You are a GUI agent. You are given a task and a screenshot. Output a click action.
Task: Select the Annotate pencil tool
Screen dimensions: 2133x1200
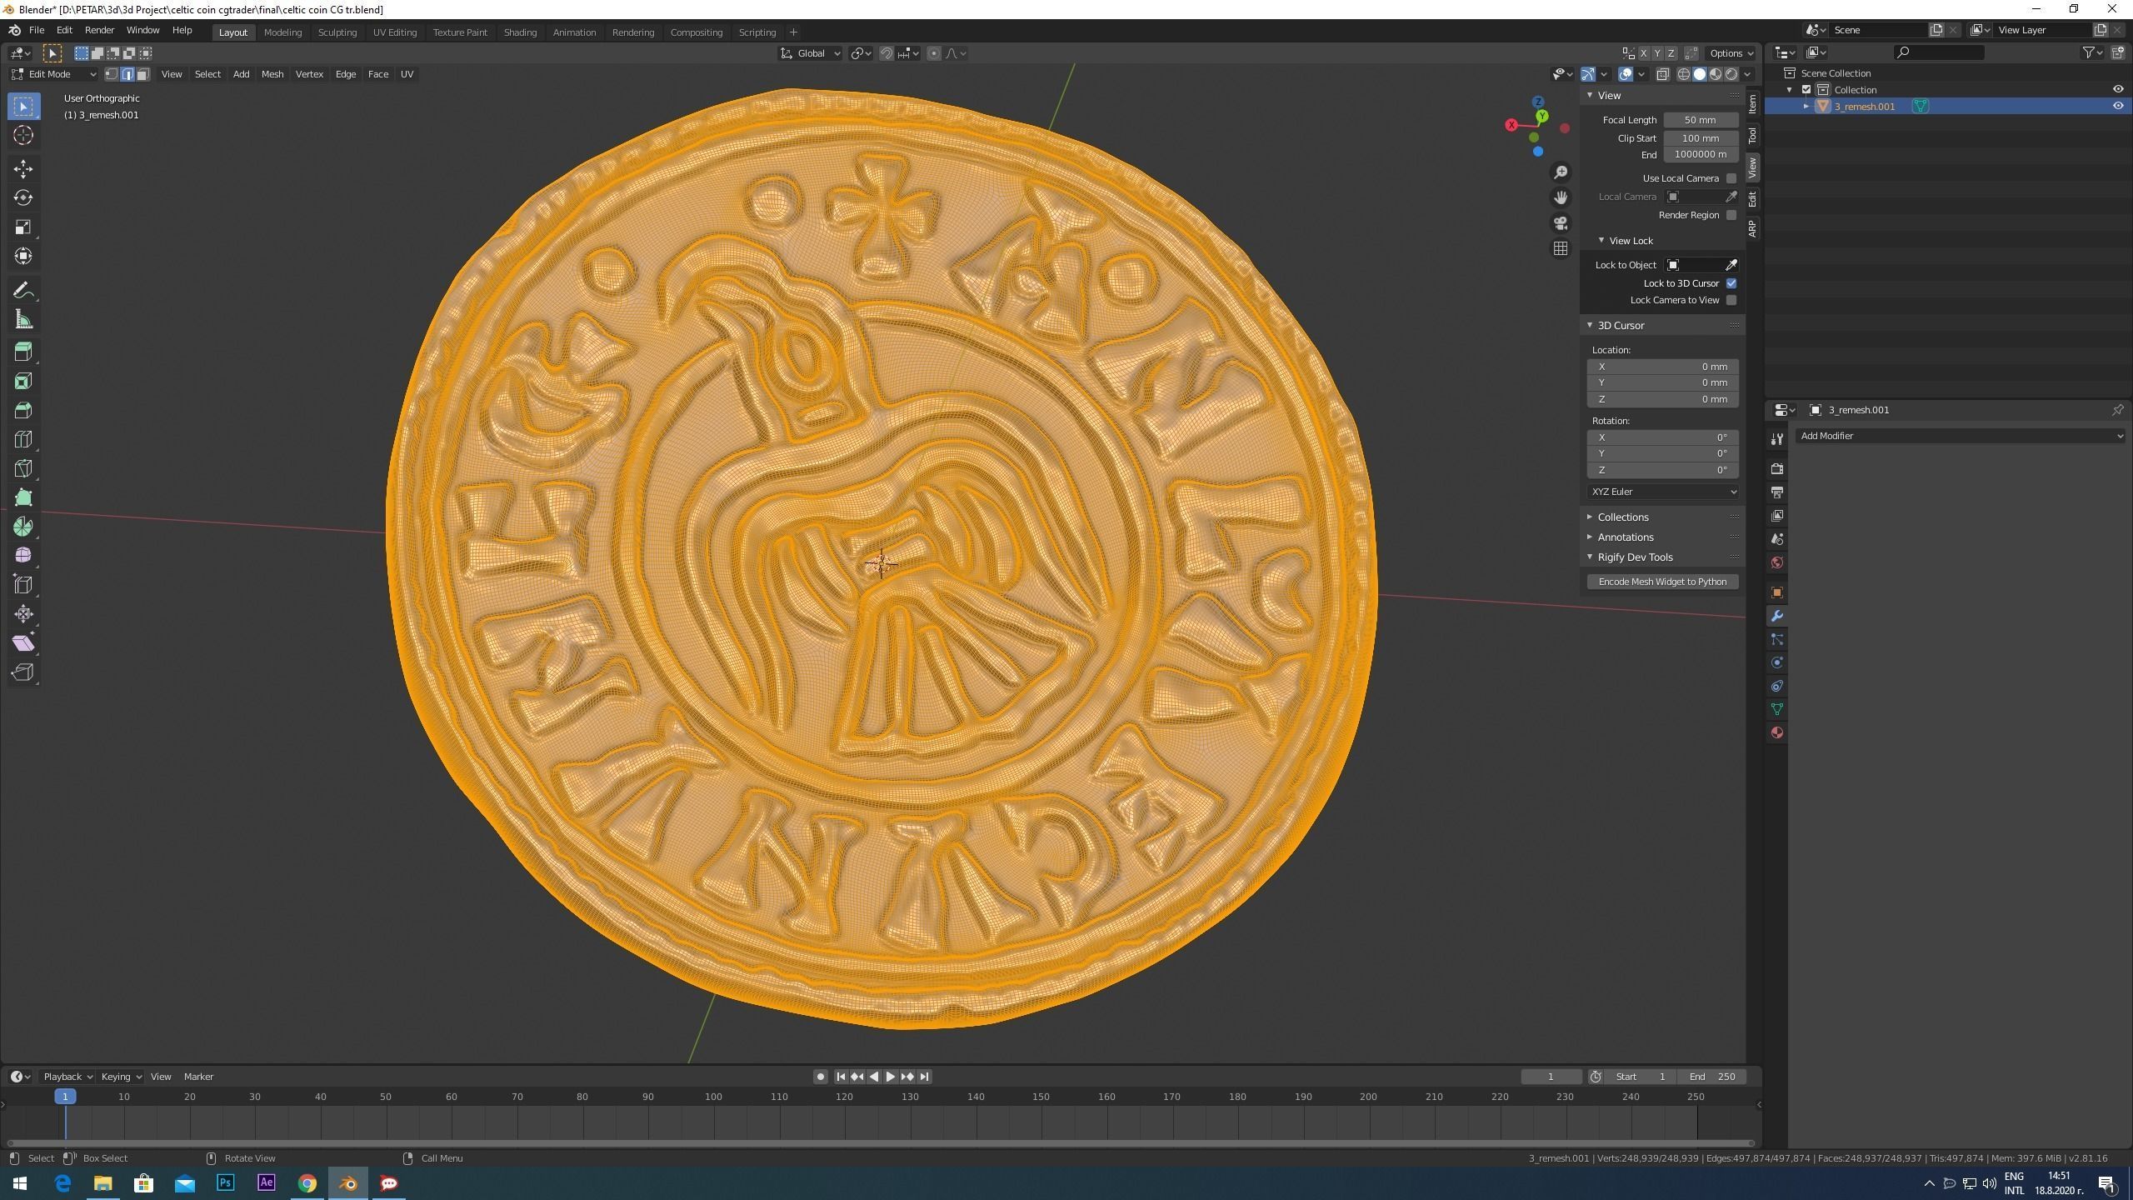coord(23,291)
